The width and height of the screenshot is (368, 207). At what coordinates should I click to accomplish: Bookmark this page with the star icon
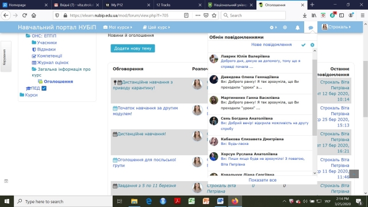214,16
